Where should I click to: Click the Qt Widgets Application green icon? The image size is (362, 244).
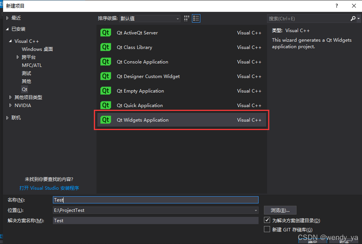pos(106,120)
